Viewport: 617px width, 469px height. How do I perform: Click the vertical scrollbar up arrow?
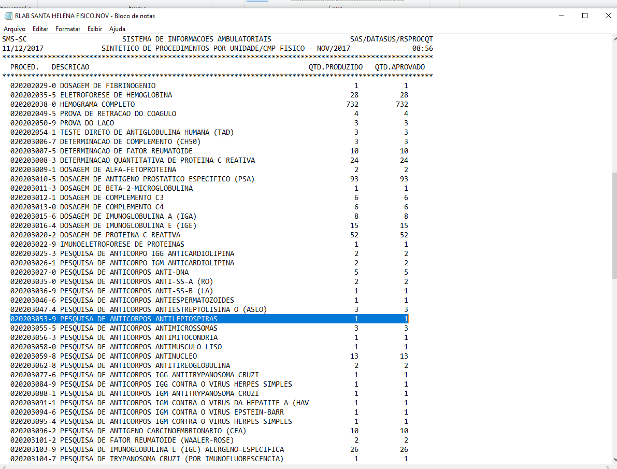click(x=614, y=39)
